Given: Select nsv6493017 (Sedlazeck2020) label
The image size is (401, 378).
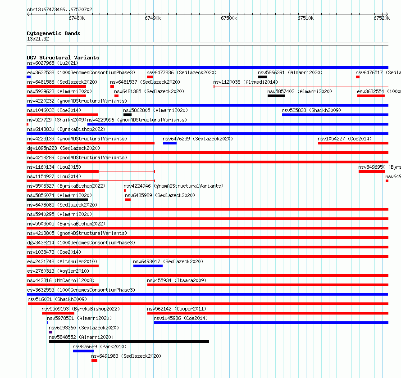Looking at the screenshot, I should (x=168, y=261).
